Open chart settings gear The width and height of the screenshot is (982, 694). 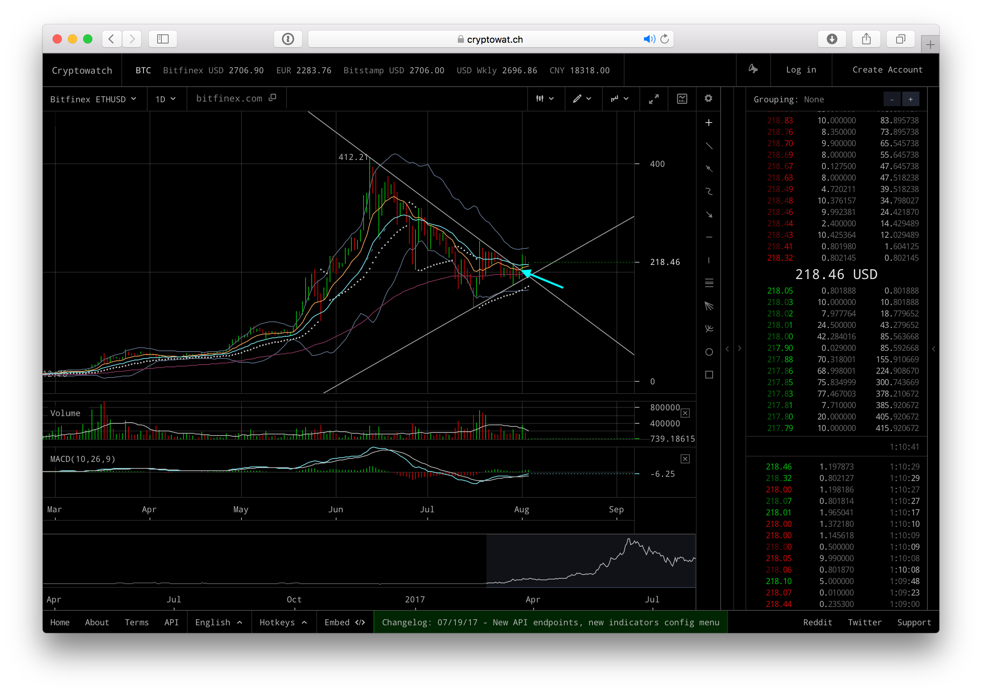[x=708, y=98]
